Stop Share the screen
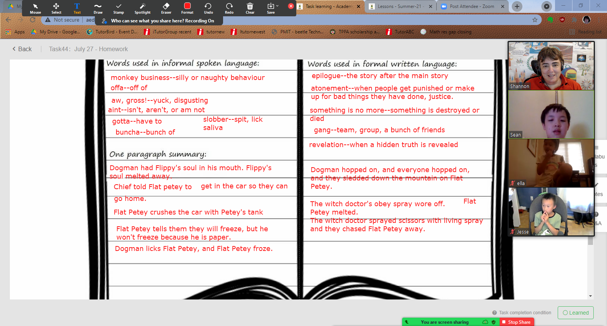The image size is (607, 326). point(517,322)
